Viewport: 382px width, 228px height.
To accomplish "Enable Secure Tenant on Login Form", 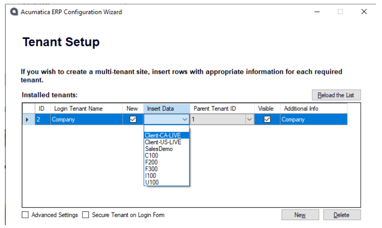I will 85,215.
